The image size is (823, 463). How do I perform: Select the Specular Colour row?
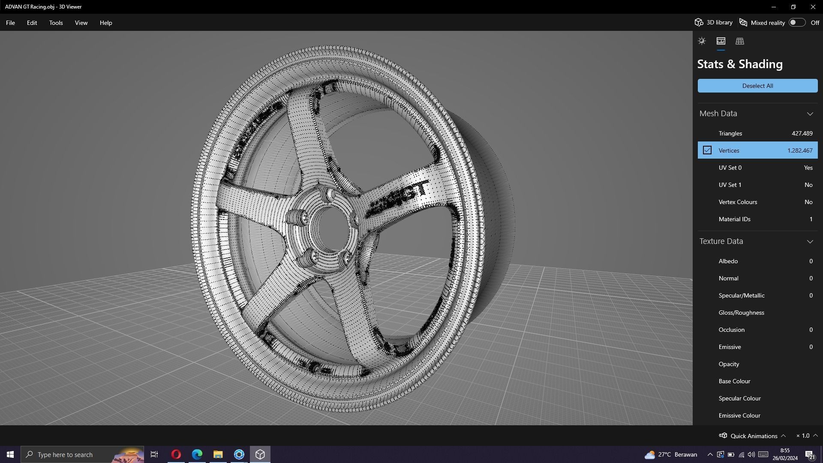pos(757,398)
